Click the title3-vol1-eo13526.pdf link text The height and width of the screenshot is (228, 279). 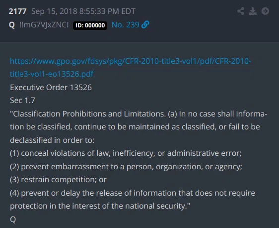tap(52, 74)
